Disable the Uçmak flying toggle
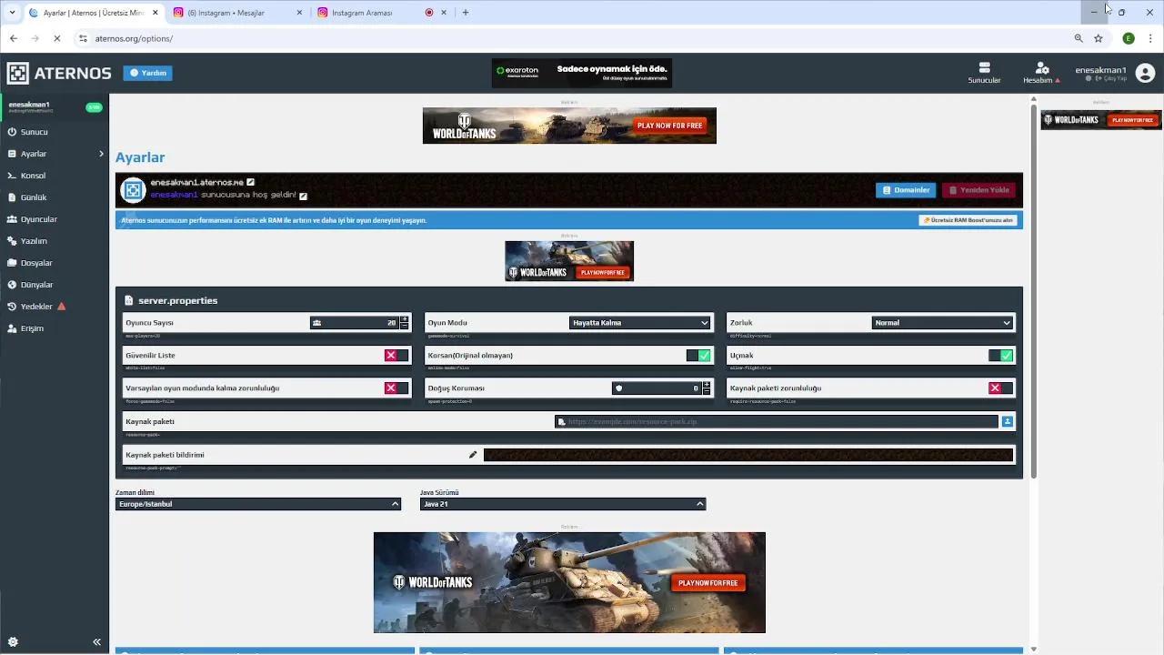Image resolution: width=1164 pixels, height=655 pixels. point(999,355)
